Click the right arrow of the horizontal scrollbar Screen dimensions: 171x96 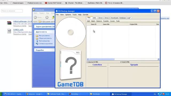coord(158,59)
